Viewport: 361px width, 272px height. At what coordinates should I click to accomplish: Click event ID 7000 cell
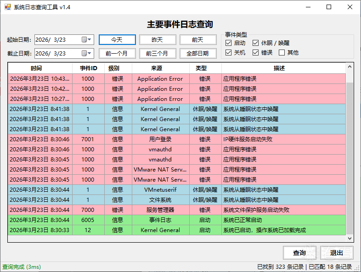point(88,210)
